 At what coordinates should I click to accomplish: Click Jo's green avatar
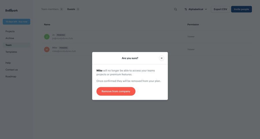coord(47,37)
